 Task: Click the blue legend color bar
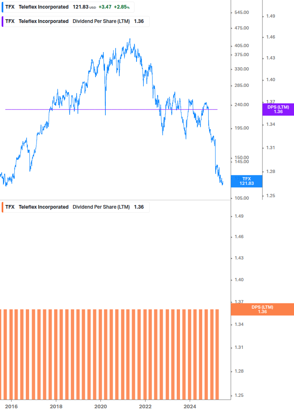[2, 7]
